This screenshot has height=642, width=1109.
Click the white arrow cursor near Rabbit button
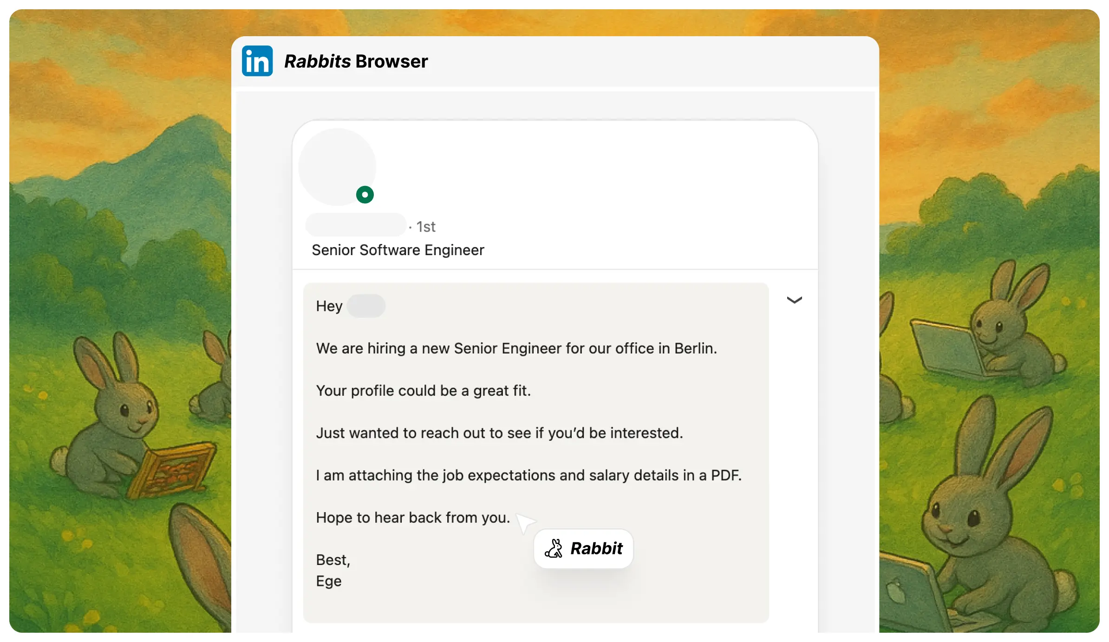pos(525,522)
